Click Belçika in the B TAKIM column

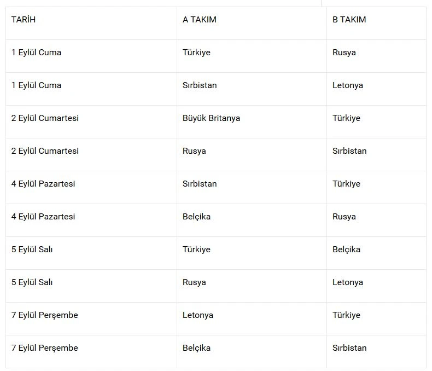pyautogui.click(x=346, y=250)
